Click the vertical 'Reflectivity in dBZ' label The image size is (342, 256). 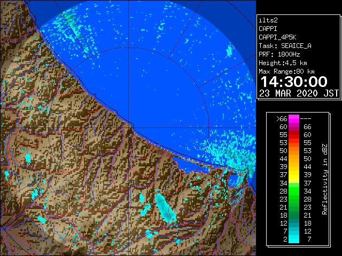tap(324, 179)
